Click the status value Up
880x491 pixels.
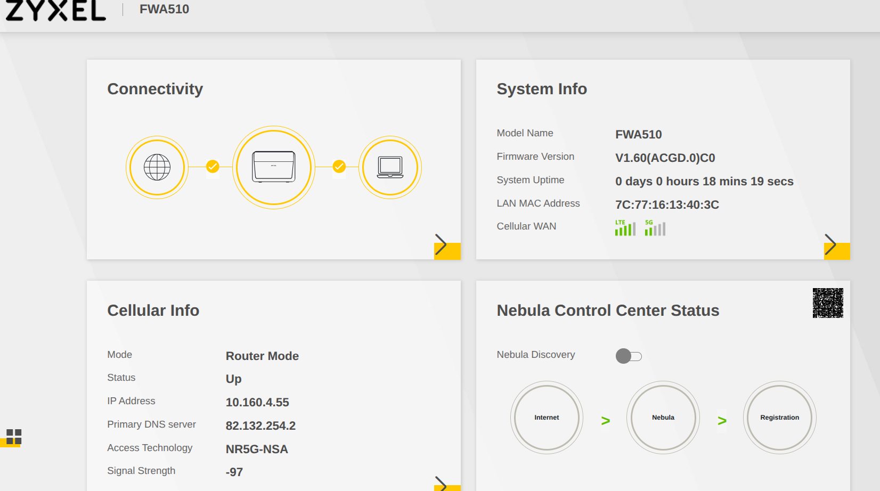click(x=233, y=379)
